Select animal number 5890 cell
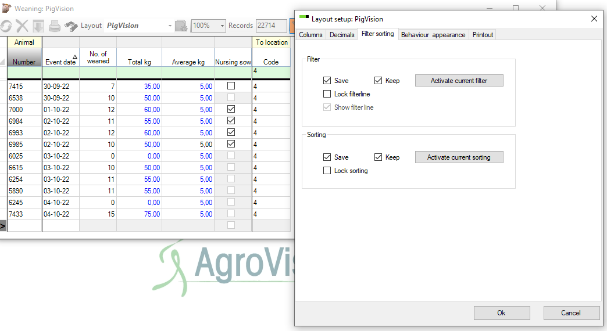This screenshot has height=331, width=607. click(x=24, y=190)
